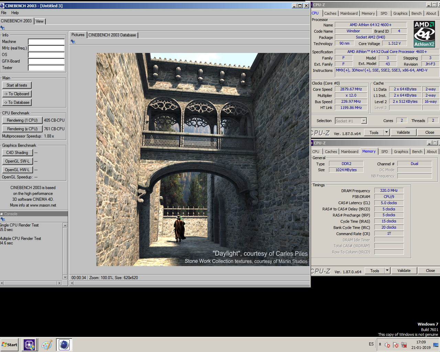Open the CPU-Z taskbar icon
This screenshot has height=352, width=440.
(29, 344)
